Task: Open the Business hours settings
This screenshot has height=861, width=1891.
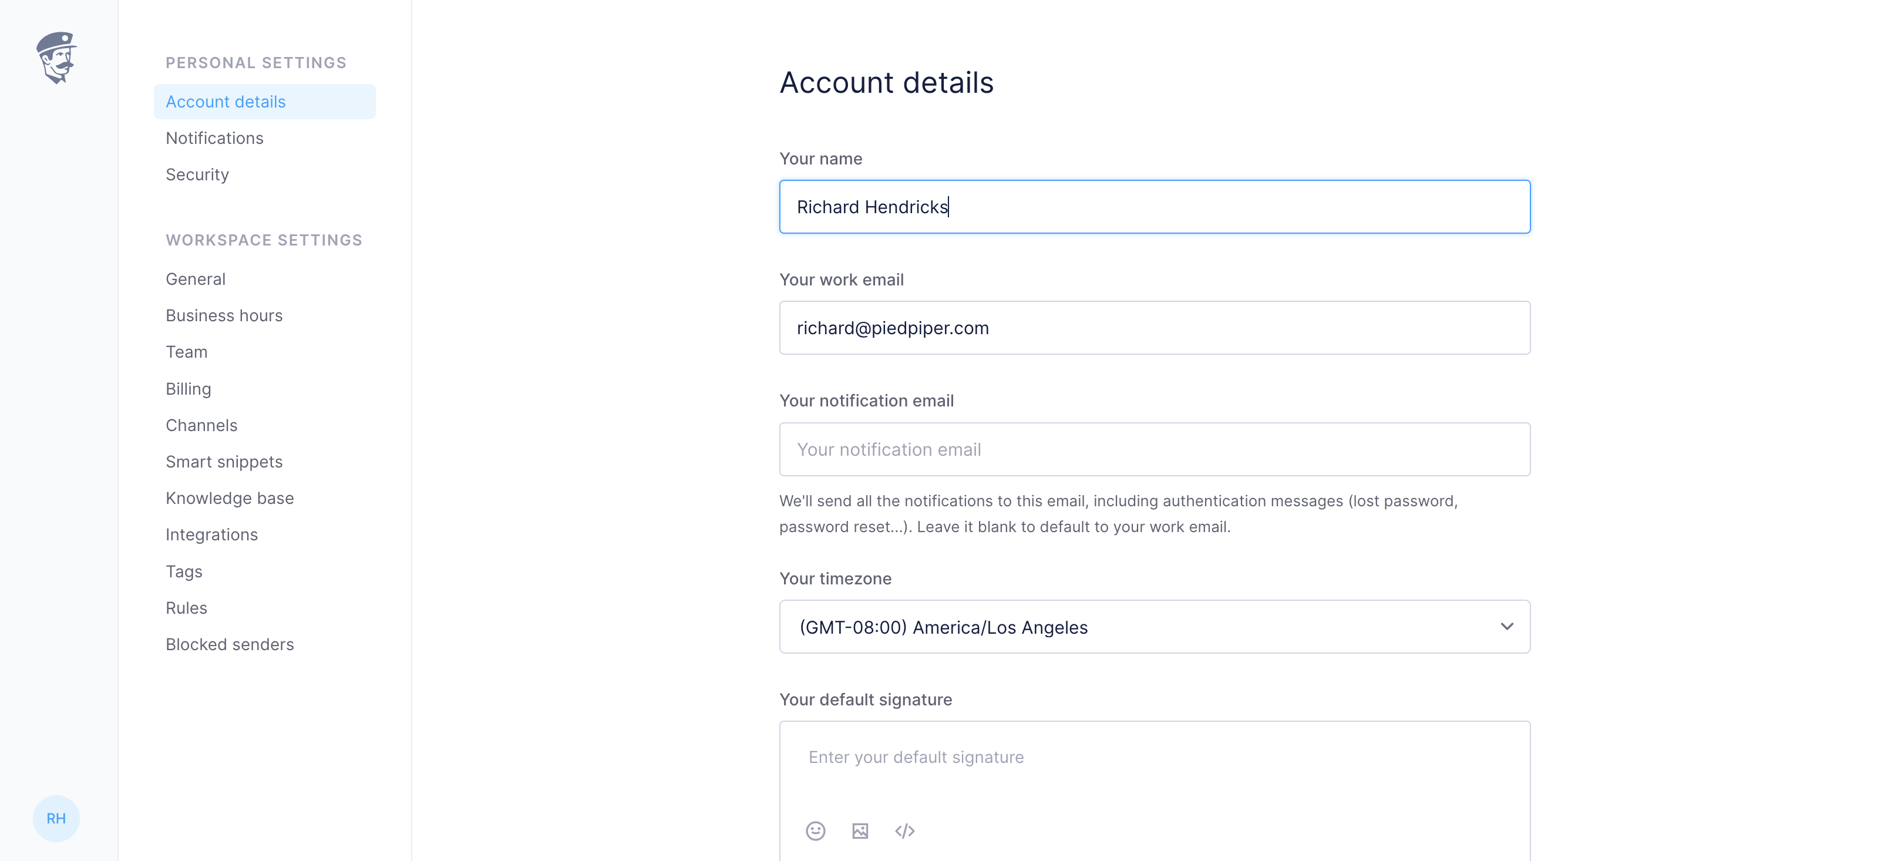Action: [224, 315]
